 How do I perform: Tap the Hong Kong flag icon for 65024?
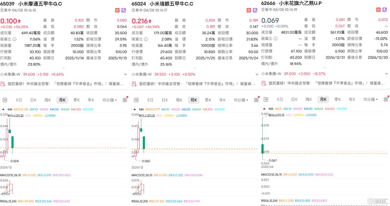[x=249, y=10]
